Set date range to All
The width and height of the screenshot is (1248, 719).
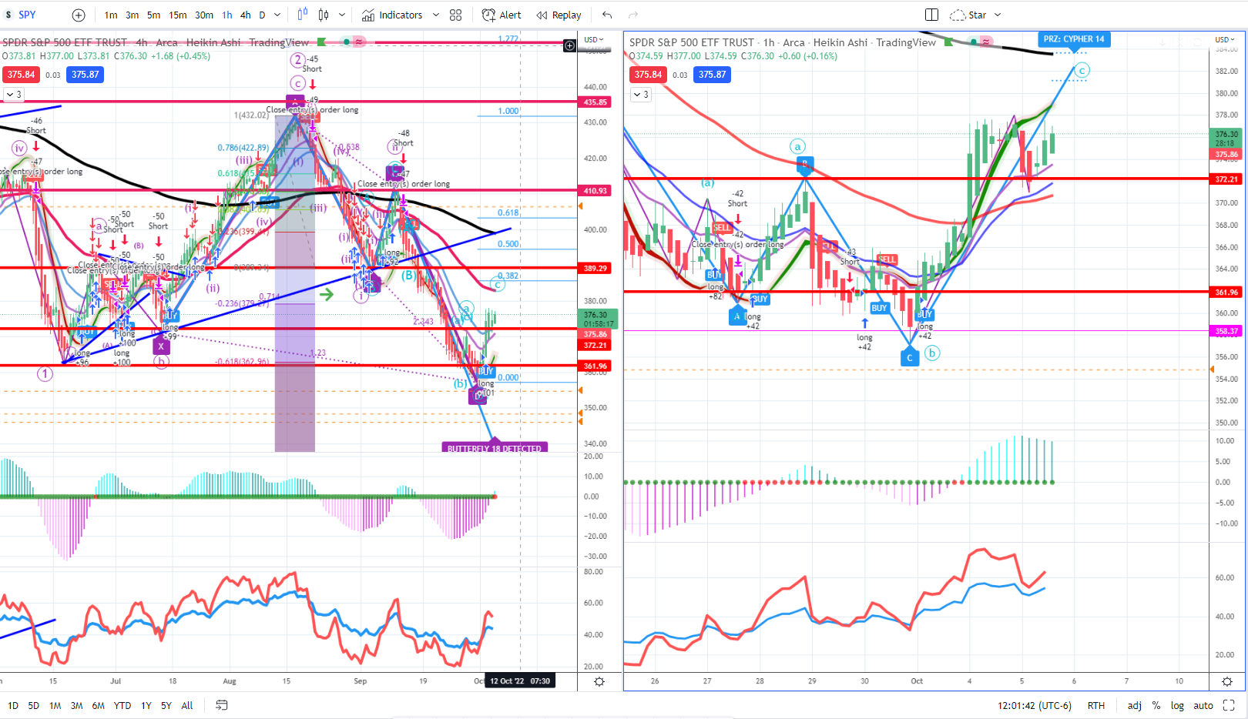point(187,705)
